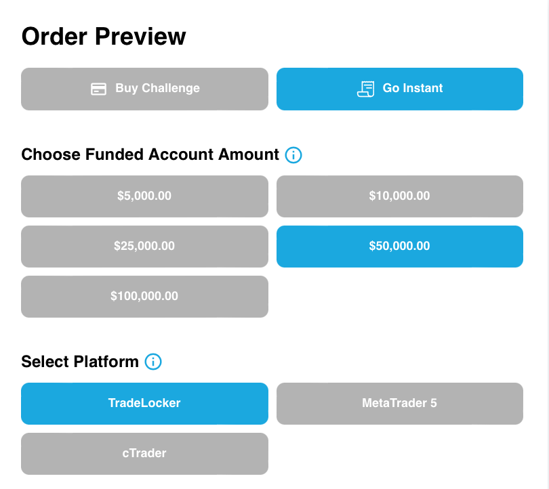The width and height of the screenshot is (549, 489).
Task: Click the panel's right-edge vertical divider line
Action: [x=547, y=244]
